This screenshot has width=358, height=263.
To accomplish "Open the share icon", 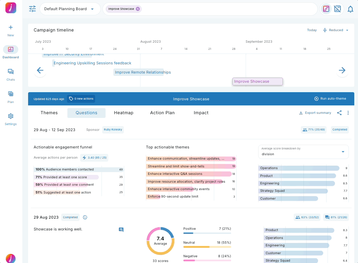I will [x=339, y=113].
